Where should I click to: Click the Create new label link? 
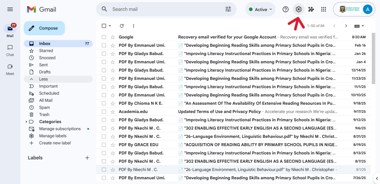pos(55,143)
